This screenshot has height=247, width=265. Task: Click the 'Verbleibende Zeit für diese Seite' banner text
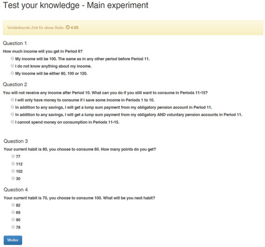[36, 28]
